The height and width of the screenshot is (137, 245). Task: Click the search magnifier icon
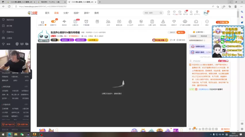tap(161, 13)
